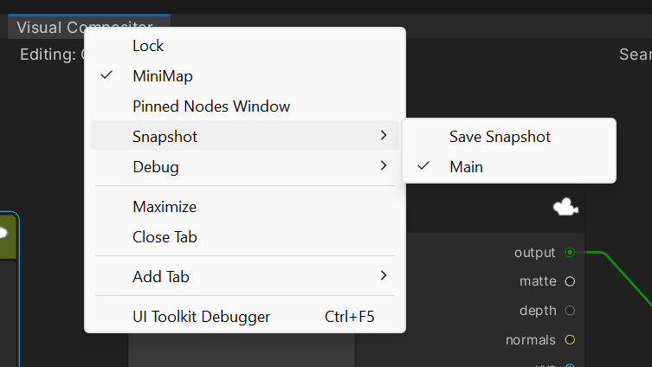
Task: Click the gray depth port circle
Action: 570,311
